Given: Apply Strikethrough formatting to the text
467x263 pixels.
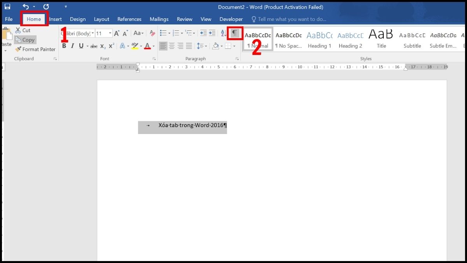Looking at the screenshot, I should tap(94, 46).
